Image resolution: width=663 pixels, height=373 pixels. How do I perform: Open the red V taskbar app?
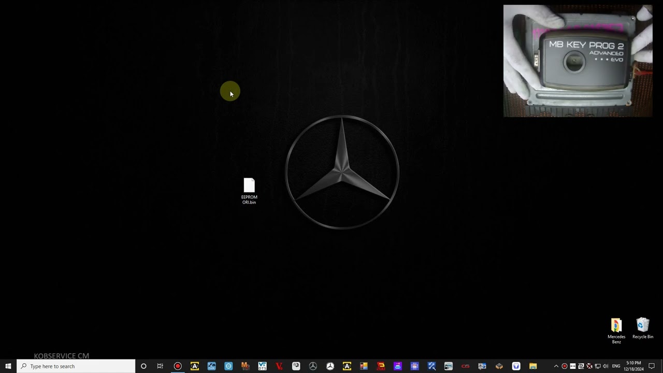pyautogui.click(x=279, y=366)
